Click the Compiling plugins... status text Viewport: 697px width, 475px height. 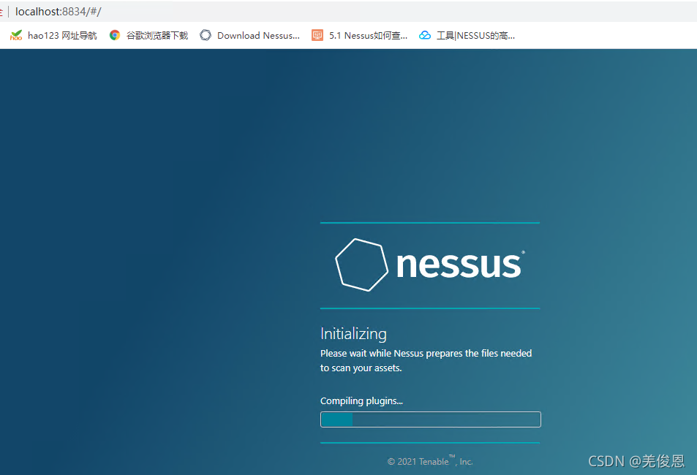click(361, 400)
